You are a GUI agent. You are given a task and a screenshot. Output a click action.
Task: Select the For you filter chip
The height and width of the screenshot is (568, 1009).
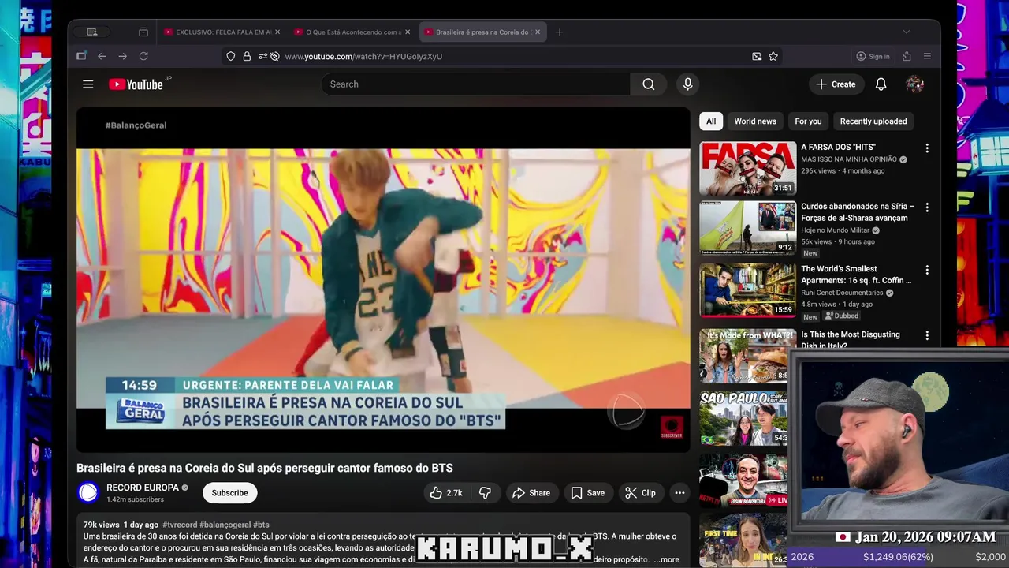click(x=808, y=121)
